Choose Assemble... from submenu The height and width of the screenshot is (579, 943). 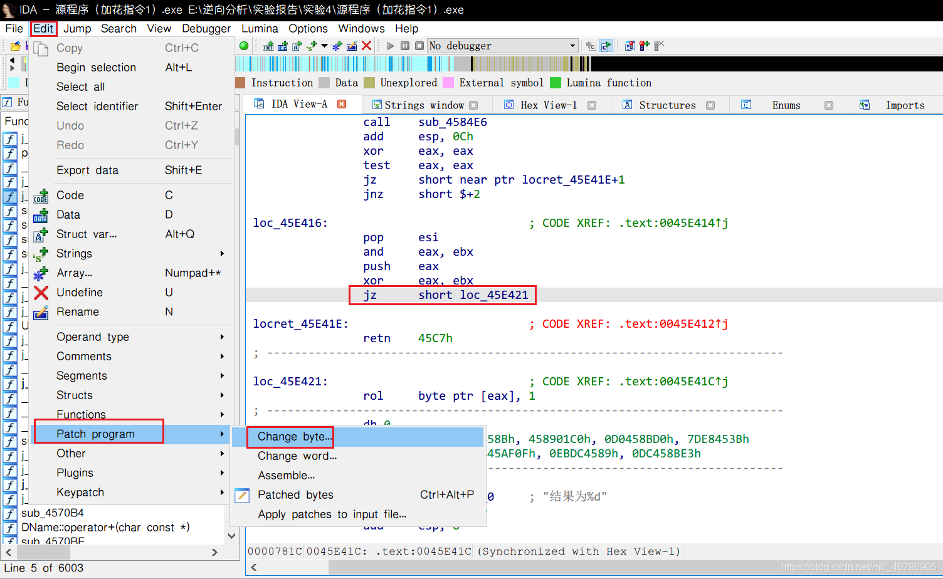click(358, 476)
